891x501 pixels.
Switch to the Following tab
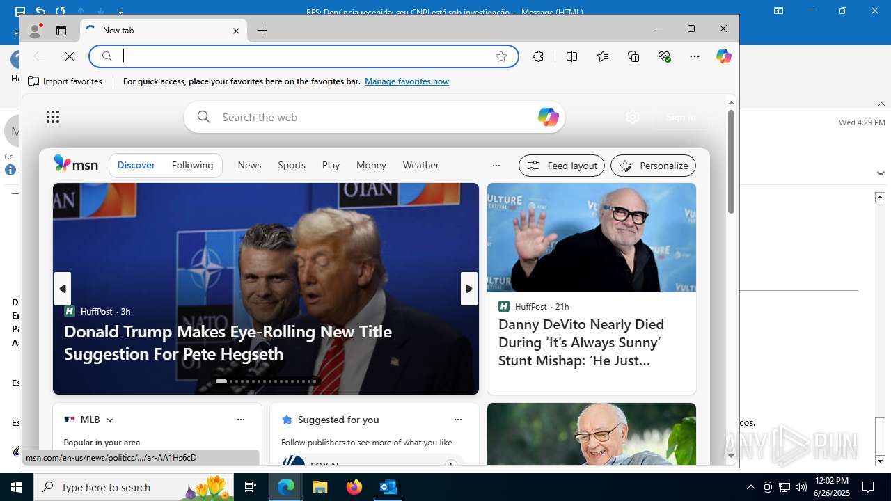click(192, 165)
